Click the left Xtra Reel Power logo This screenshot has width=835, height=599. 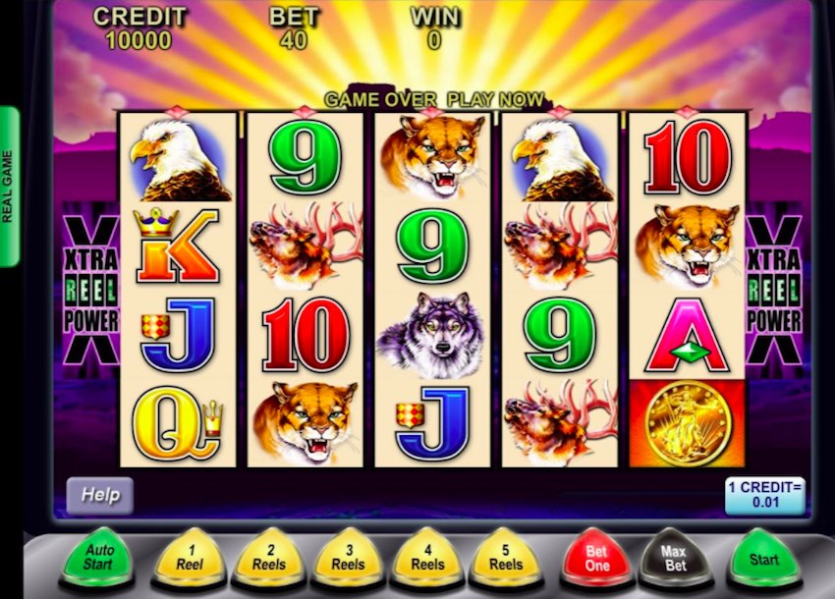pos(91,291)
